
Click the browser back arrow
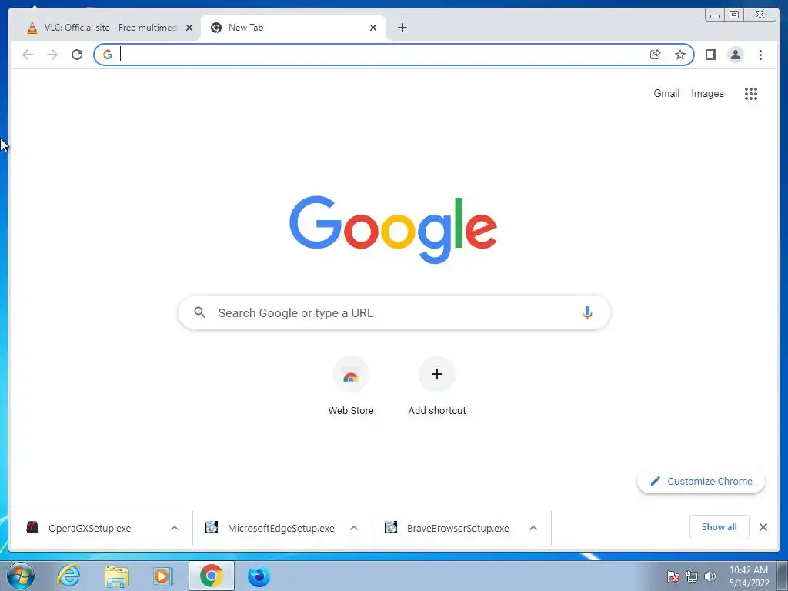pyautogui.click(x=28, y=55)
